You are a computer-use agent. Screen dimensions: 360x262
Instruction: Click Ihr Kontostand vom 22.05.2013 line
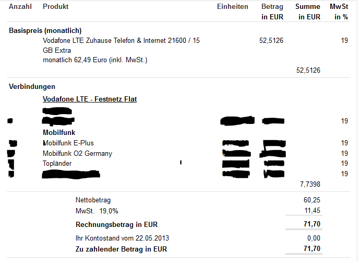point(123,238)
